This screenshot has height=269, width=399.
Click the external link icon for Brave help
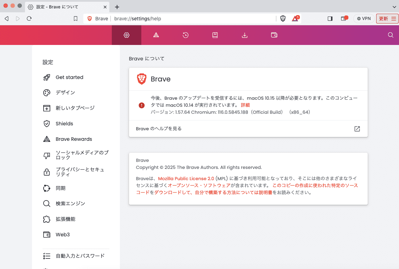pos(357,129)
